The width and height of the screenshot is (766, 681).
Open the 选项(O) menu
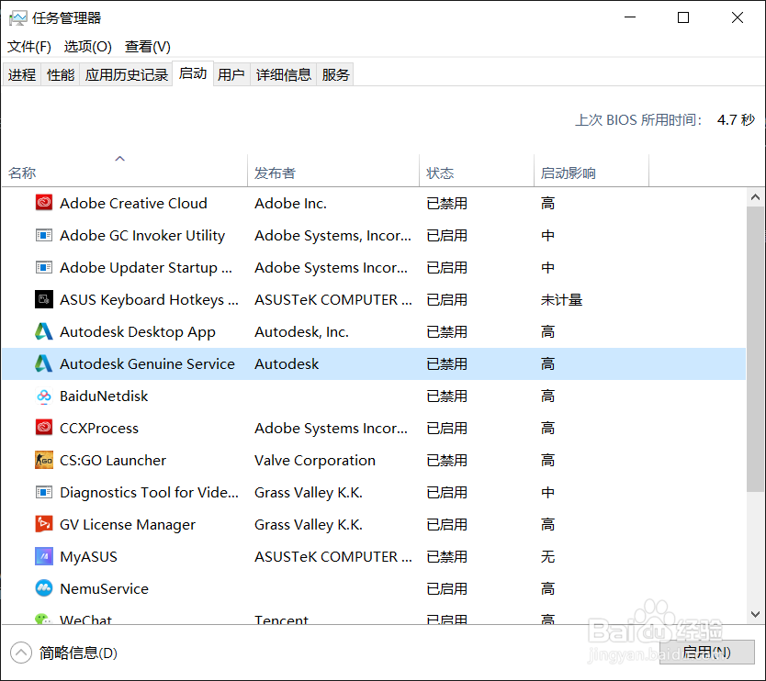coord(88,47)
